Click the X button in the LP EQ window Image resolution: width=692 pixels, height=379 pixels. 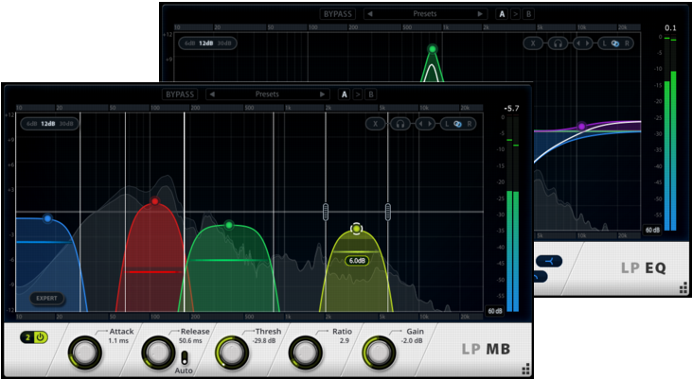click(533, 43)
